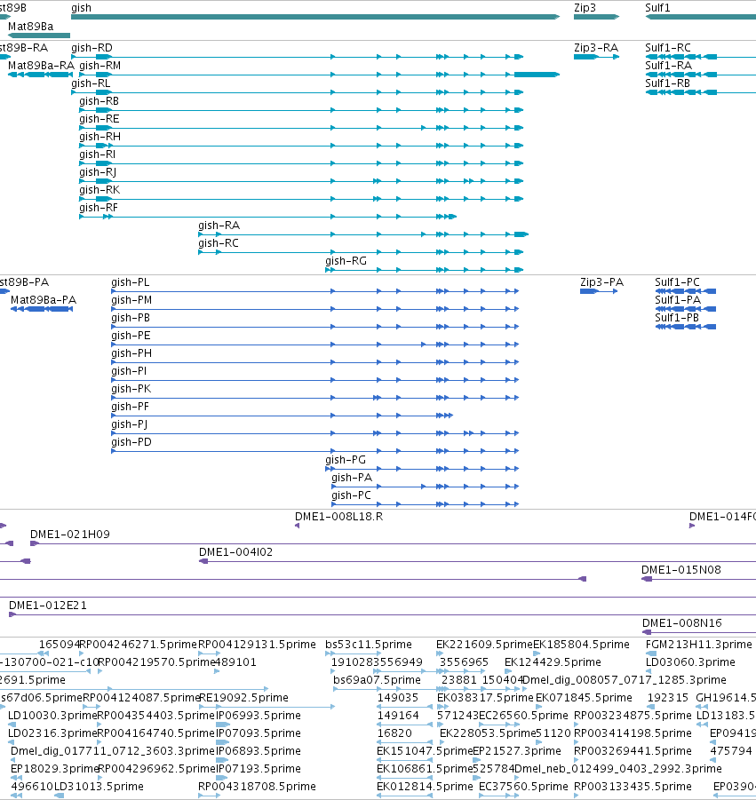Select protein gish-PB
The height and width of the screenshot is (800, 756).
coord(315,327)
